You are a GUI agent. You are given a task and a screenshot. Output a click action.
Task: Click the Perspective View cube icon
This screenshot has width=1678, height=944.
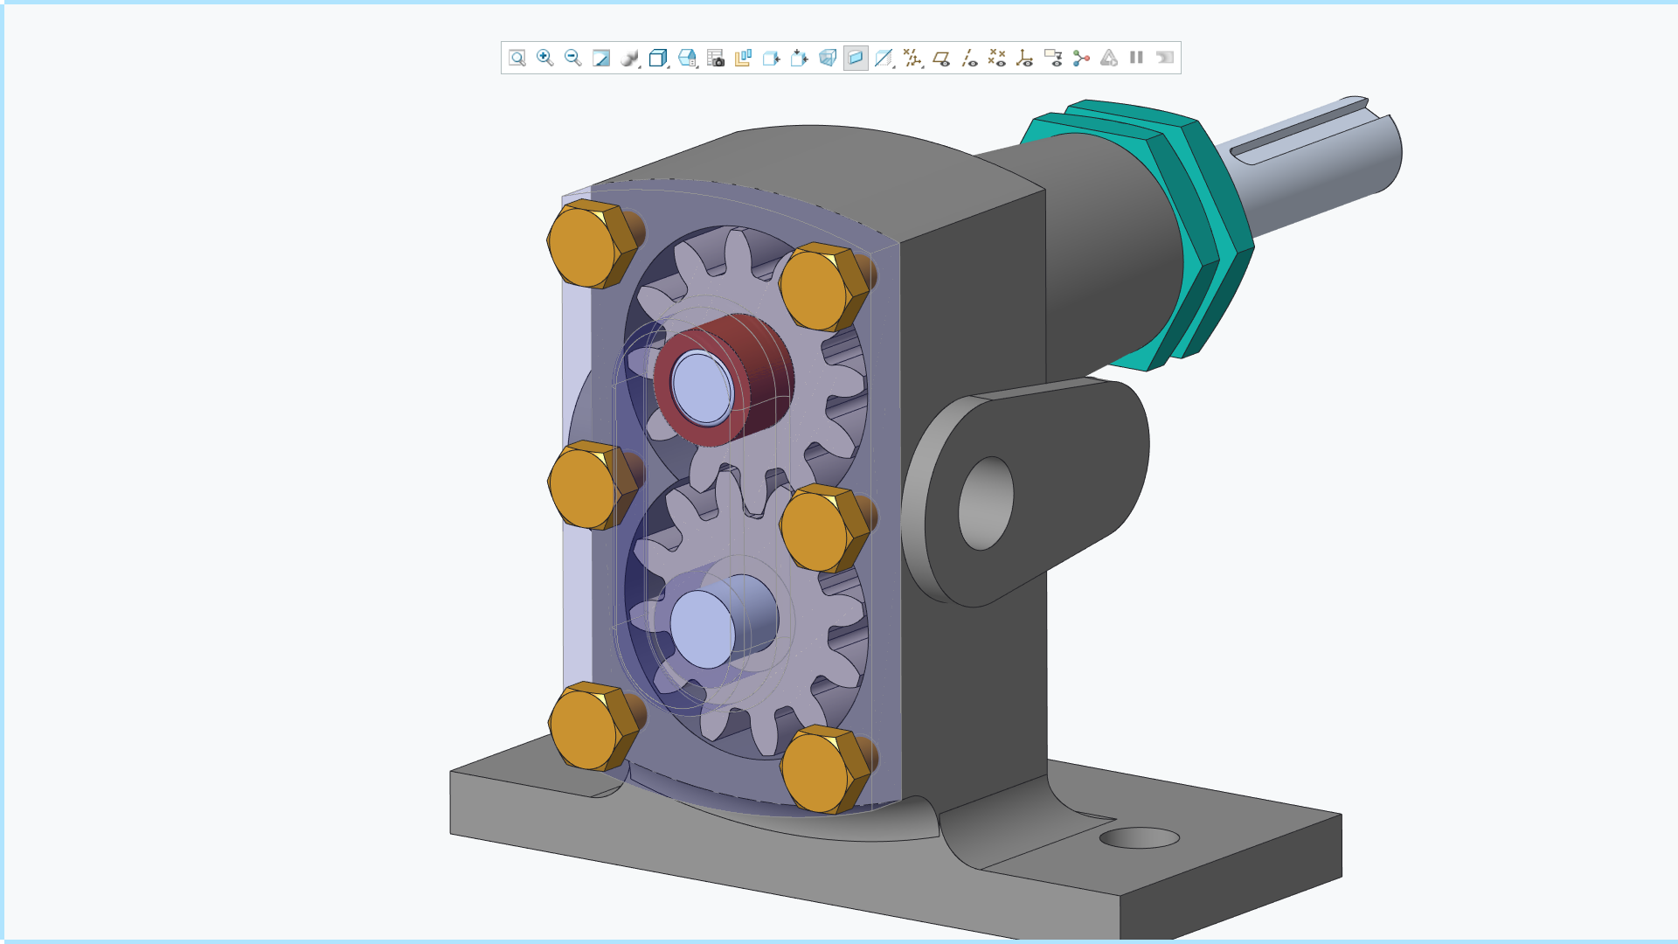[x=827, y=58]
